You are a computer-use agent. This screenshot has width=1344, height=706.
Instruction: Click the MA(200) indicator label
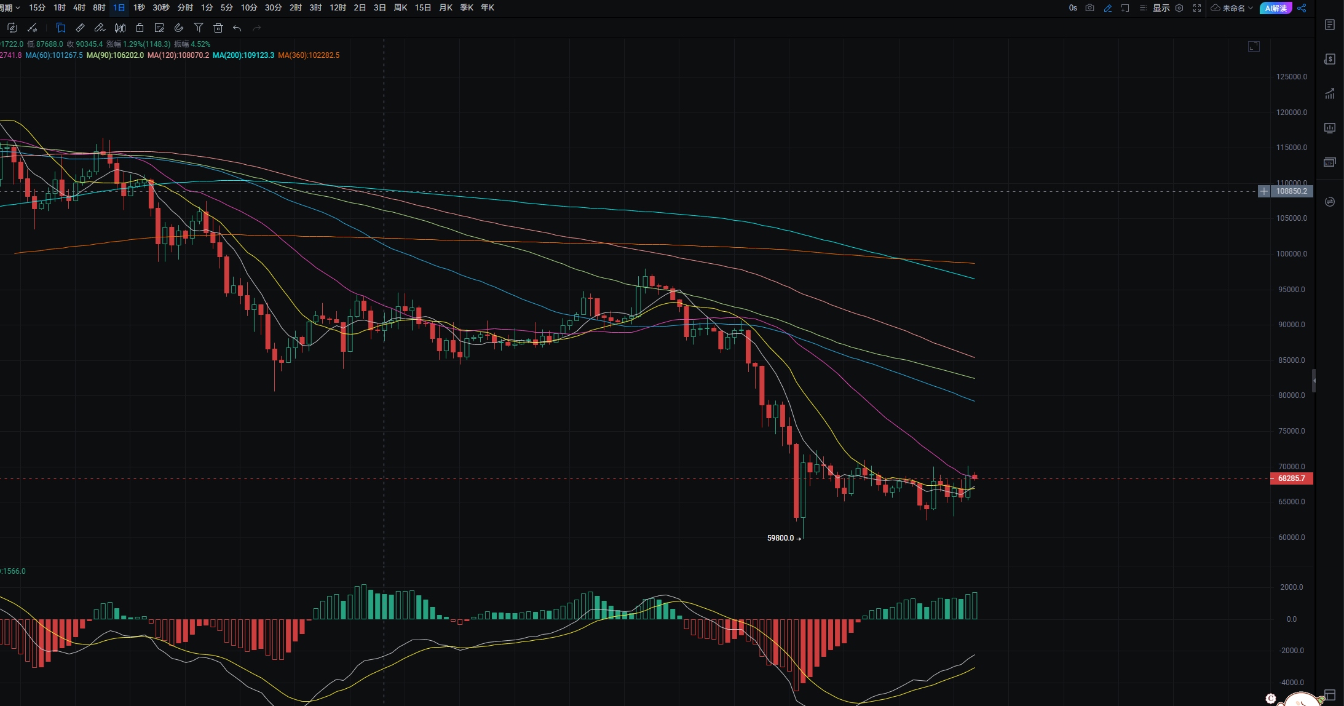tap(243, 55)
